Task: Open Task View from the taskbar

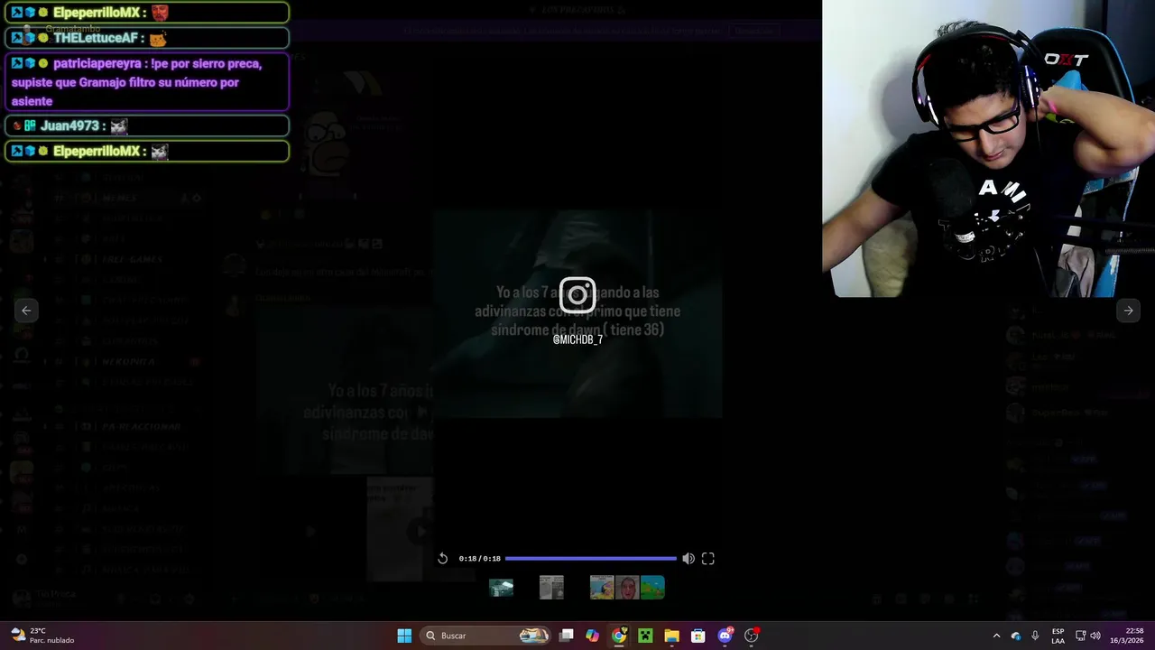Action: click(x=566, y=636)
